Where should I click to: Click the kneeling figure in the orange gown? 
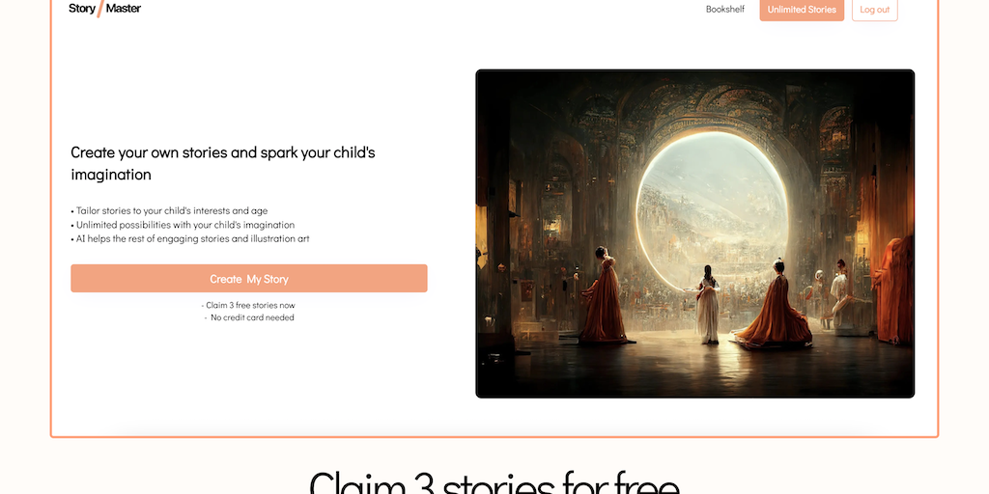point(776,306)
